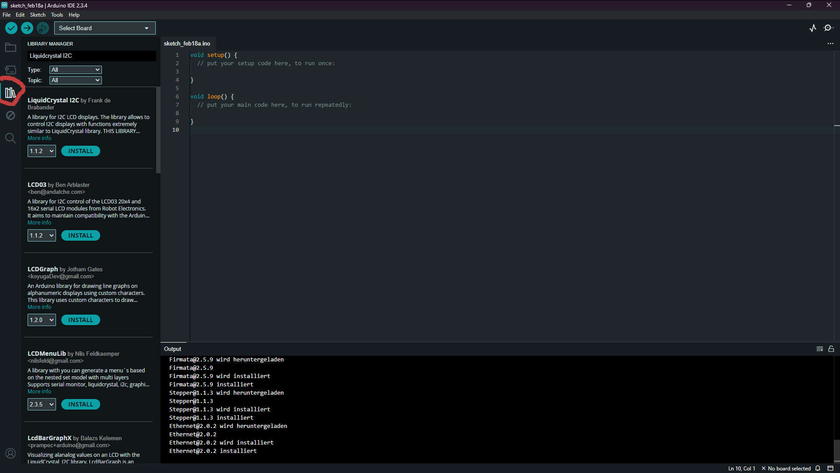This screenshot has height=473, width=840.
Task: Click the Output panel scrollbar thumb
Action: pyautogui.click(x=836, y=450)
